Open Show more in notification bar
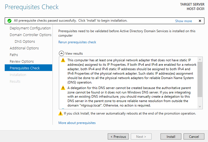 point(183,21)
